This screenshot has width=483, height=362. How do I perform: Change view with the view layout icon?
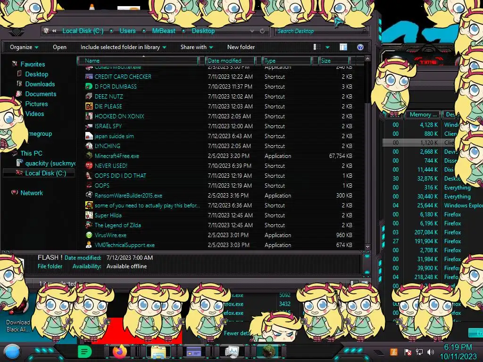317,47
